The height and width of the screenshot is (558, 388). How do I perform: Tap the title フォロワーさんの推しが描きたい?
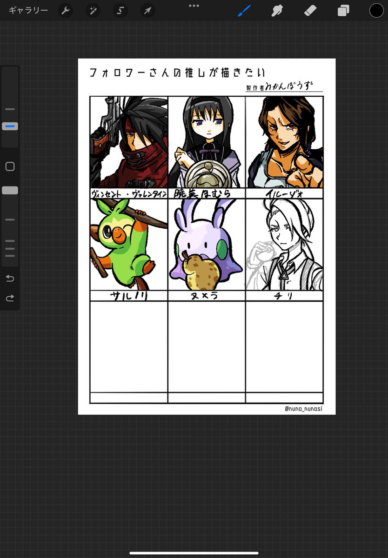click(177, 73)
